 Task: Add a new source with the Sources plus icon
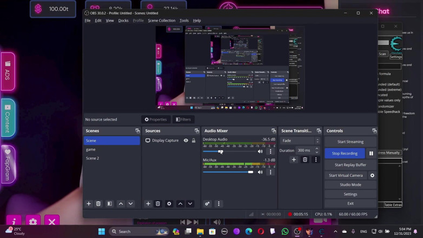point(148,204)
